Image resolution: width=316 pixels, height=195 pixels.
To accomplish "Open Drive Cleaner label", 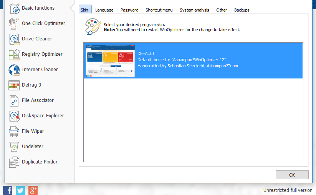I will pyautogui.click(x=37, y=39).
